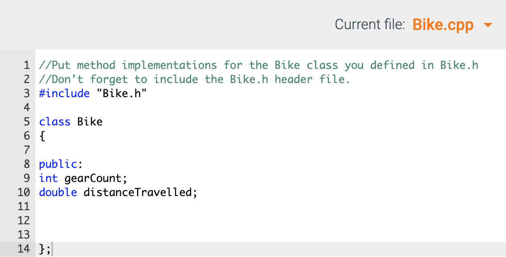Click line number 14 in the gutter
This screenshot has width=506, height=257.
coord(24,249)
